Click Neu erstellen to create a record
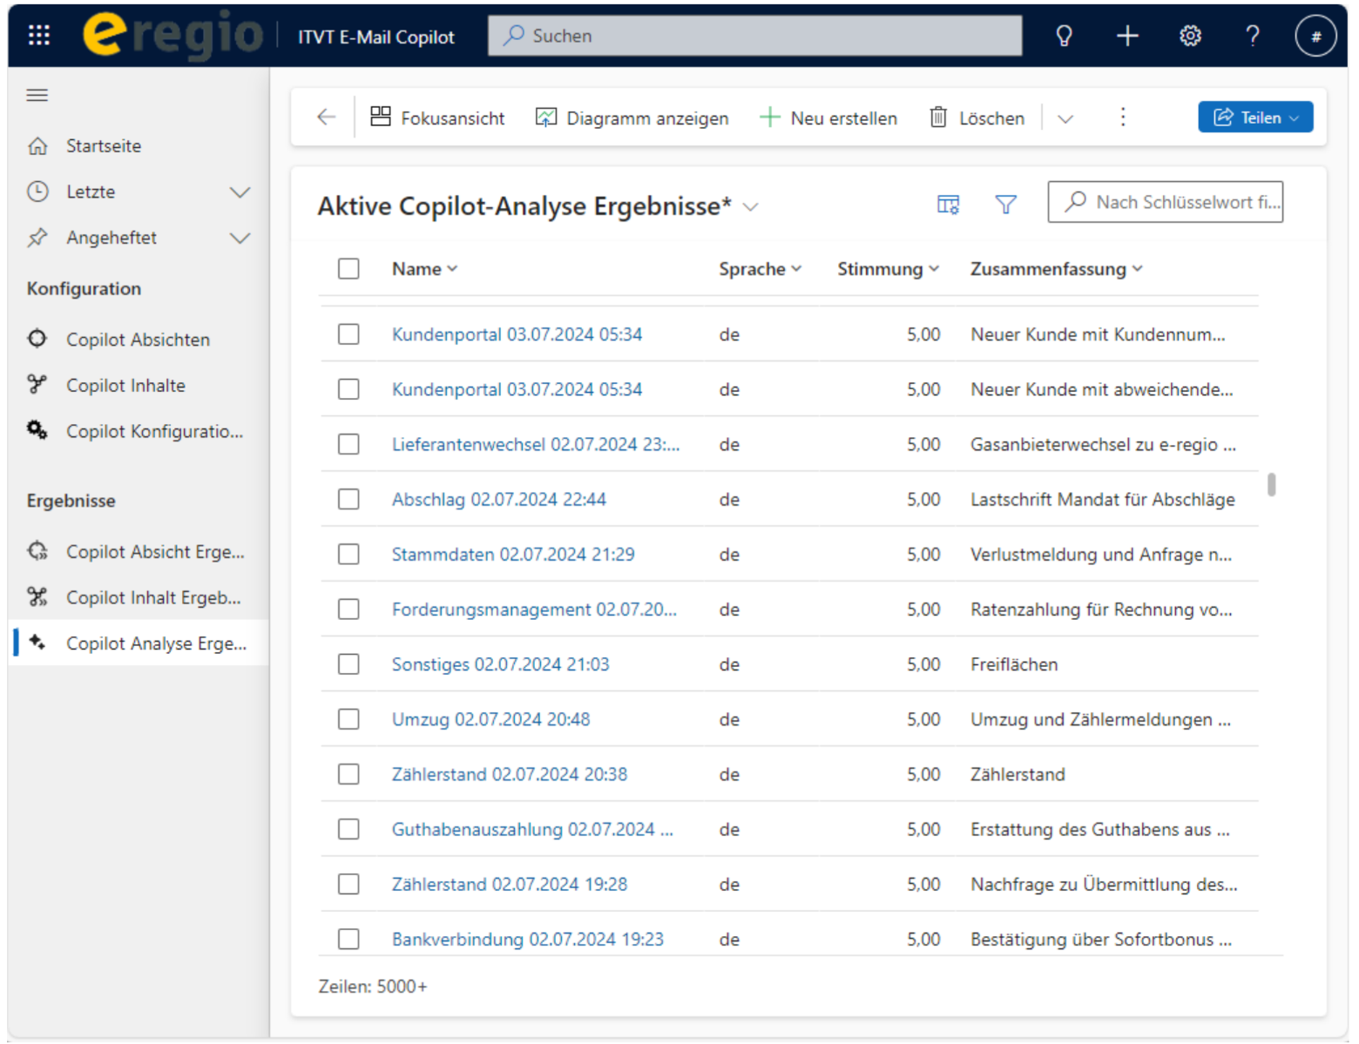1359x1044 pixels. (828, 117)
